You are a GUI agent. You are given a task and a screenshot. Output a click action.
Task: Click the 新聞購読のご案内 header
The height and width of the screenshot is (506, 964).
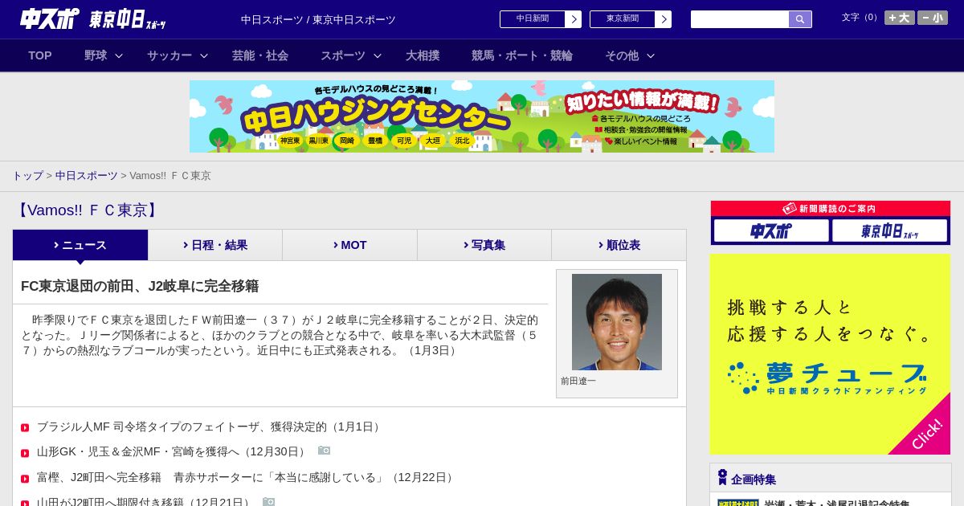[830, 209]
